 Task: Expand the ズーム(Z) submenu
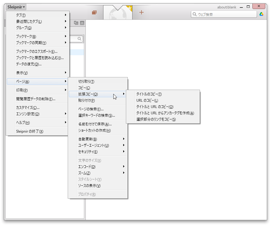pyautogui.click(x=98, y=173)
